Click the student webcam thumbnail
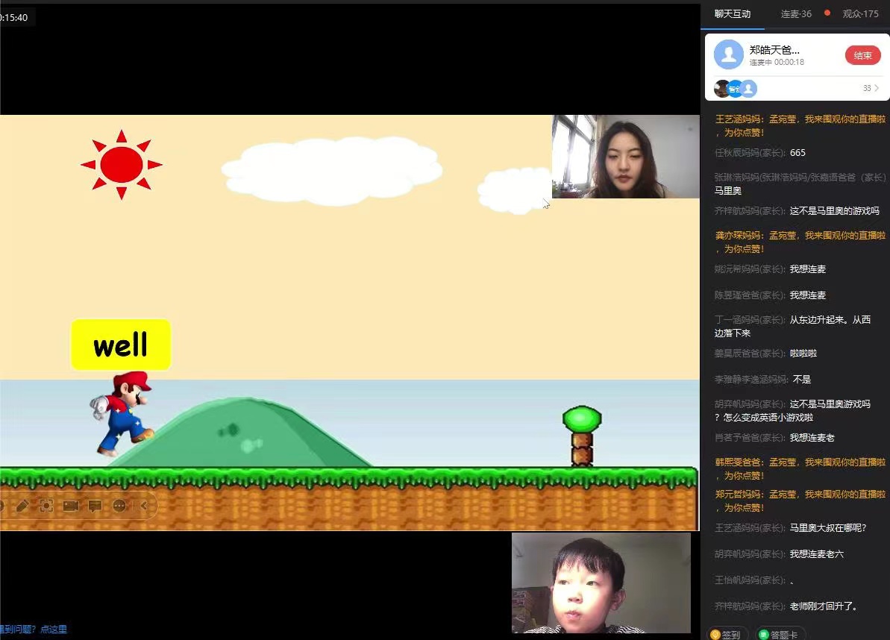890x640 pixels. click(x=601, y=583)
